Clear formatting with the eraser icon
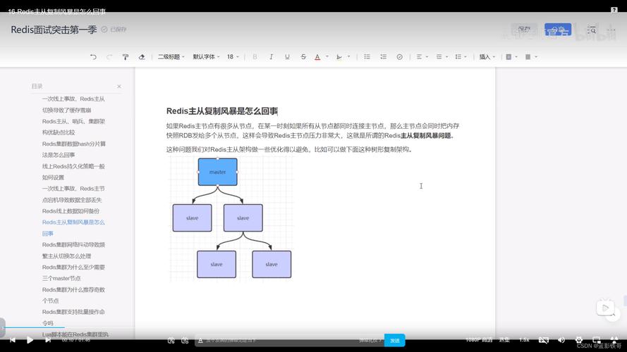 click(x=142, y=57)
